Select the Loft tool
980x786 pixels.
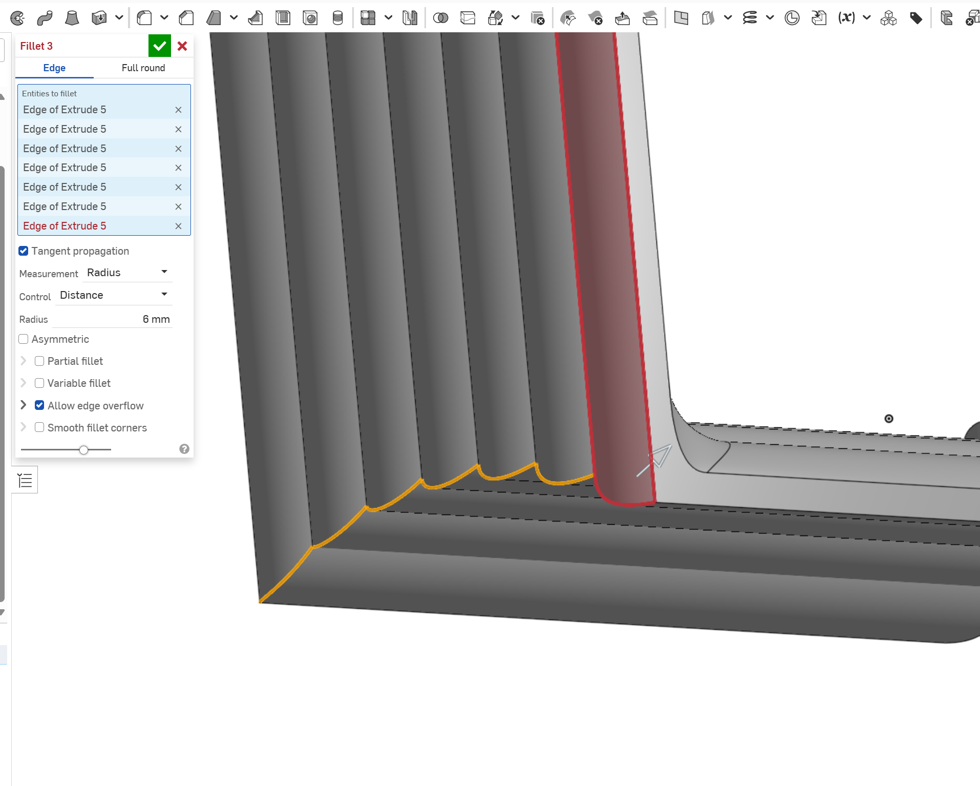[x=72, y=18]
